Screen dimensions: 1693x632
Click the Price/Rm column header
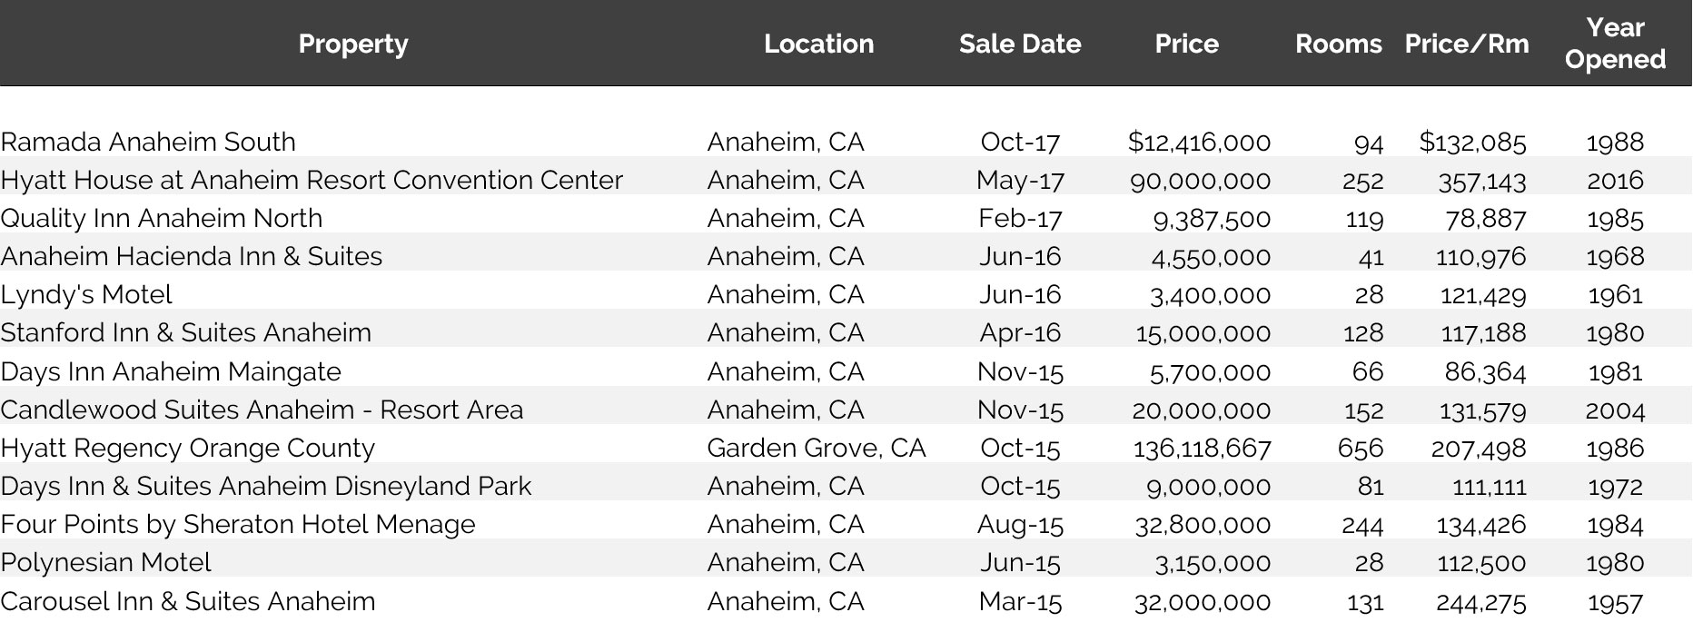1466,44
